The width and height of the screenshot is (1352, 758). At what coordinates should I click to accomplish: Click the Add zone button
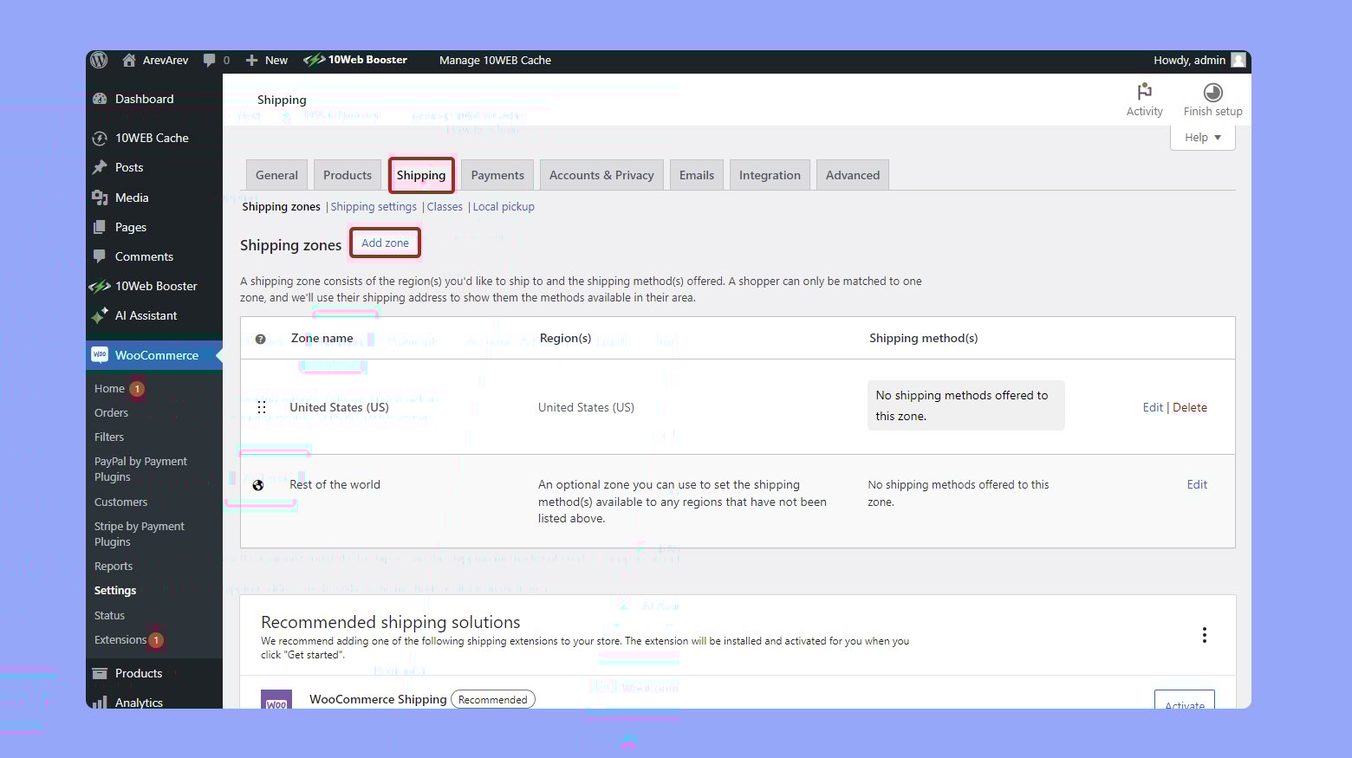coord(385,243)
